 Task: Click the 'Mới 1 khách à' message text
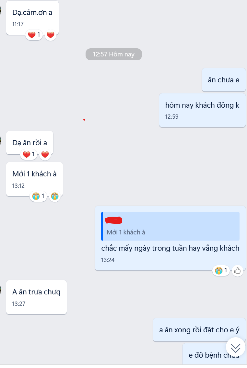[34, 174]
